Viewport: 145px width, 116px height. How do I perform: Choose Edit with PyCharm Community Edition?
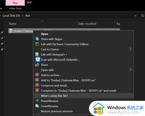coord(65,44)
